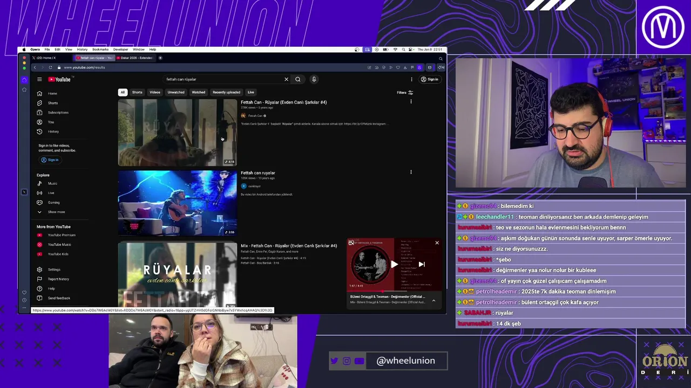Open a new tab with the plus button
This screenshot has width=691, height=388.
(x=160, y=58)
